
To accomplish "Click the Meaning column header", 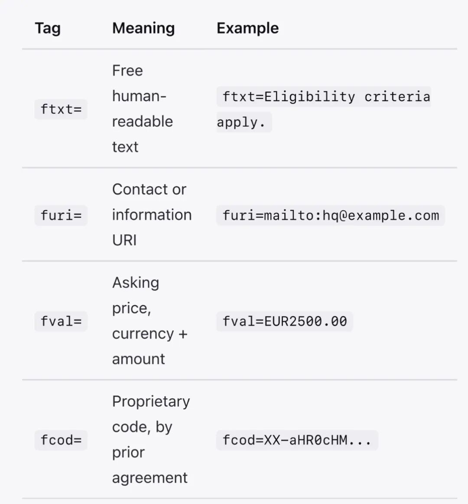I will pyautogui.click(x=143, y=28).
